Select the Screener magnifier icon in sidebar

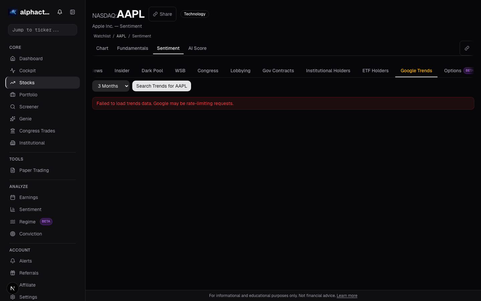[x=13, y=107]
